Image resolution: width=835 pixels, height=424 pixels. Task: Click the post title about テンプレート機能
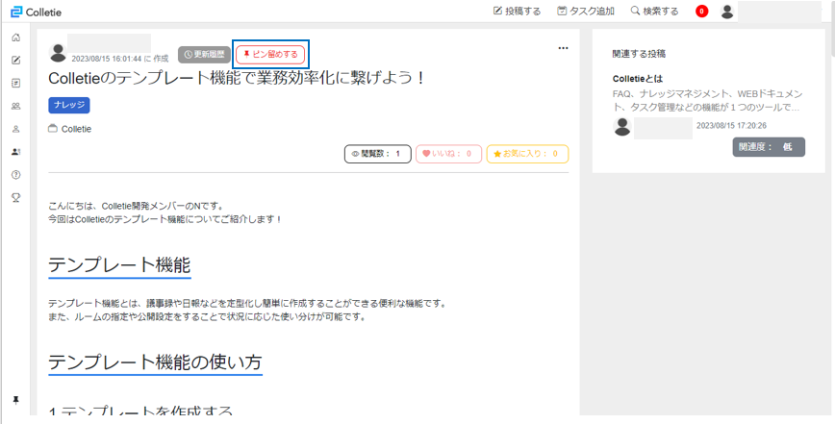point(237,78)
